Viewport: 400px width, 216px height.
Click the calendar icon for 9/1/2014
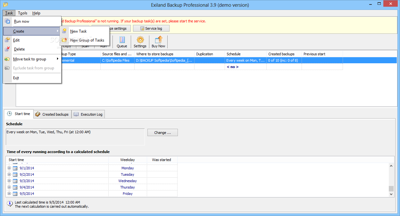click(x=15, y=168)
